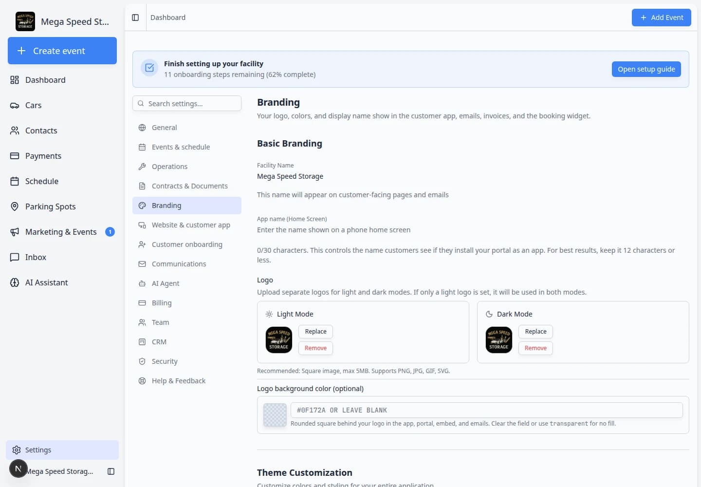701x487 pixels.
Task: Click the Dashboard grid icon
Action: 15,80
